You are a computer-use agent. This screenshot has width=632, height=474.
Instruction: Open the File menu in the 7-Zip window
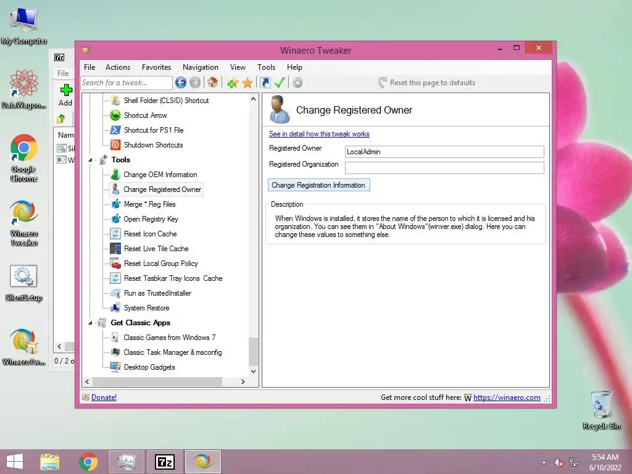tap(63, 73)
